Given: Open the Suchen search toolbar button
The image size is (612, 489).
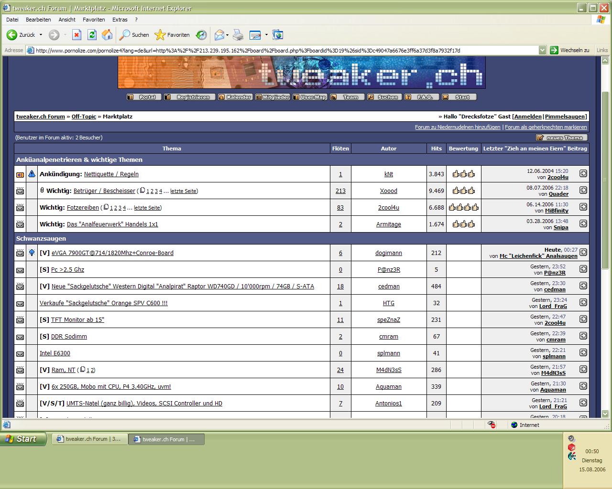Looking at the screenshot, I should [x=134, y=35].
